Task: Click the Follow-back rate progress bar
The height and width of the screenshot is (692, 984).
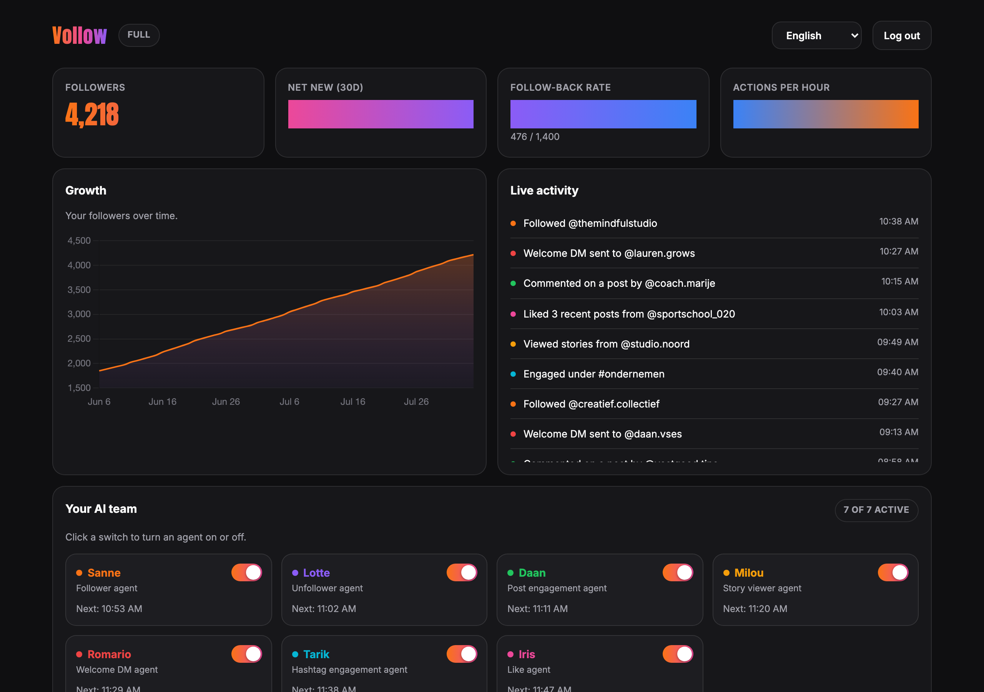Action: tap(603, 114)
